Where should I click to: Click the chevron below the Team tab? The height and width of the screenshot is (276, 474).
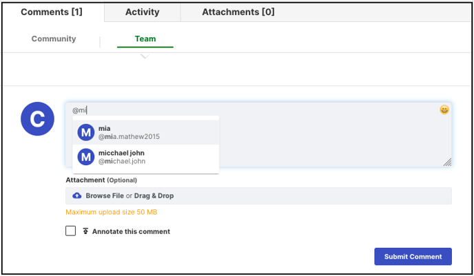[145, 56]
